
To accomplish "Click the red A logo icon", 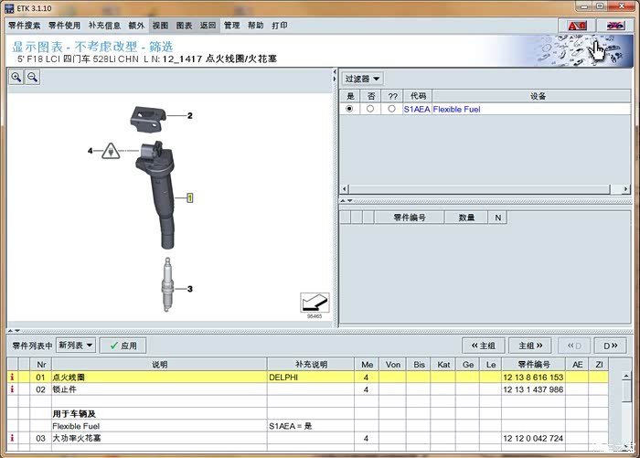I will click(577, 26).
